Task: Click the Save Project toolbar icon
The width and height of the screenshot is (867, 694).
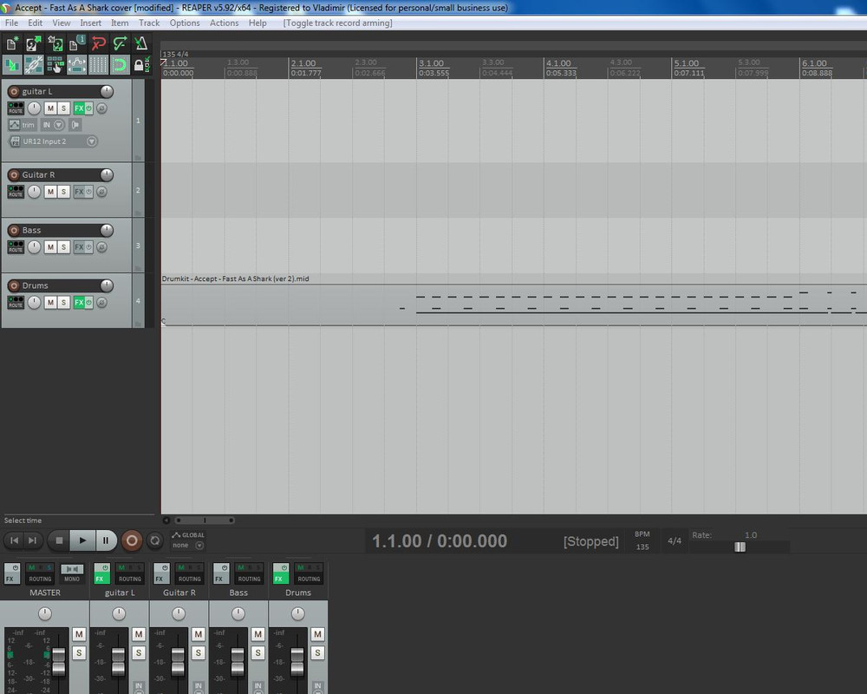Action: click(x=55, y=43)
